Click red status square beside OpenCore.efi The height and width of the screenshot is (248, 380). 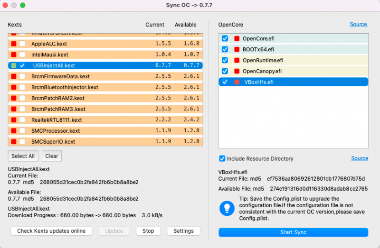237,38
